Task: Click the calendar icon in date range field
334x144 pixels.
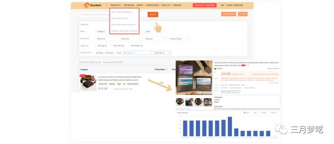Action: [x=169, y=53]
